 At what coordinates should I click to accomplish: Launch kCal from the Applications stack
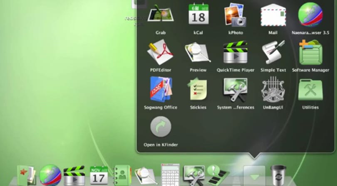pos(198,14)
